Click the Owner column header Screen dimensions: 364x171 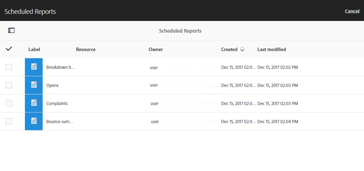(156, 49)
